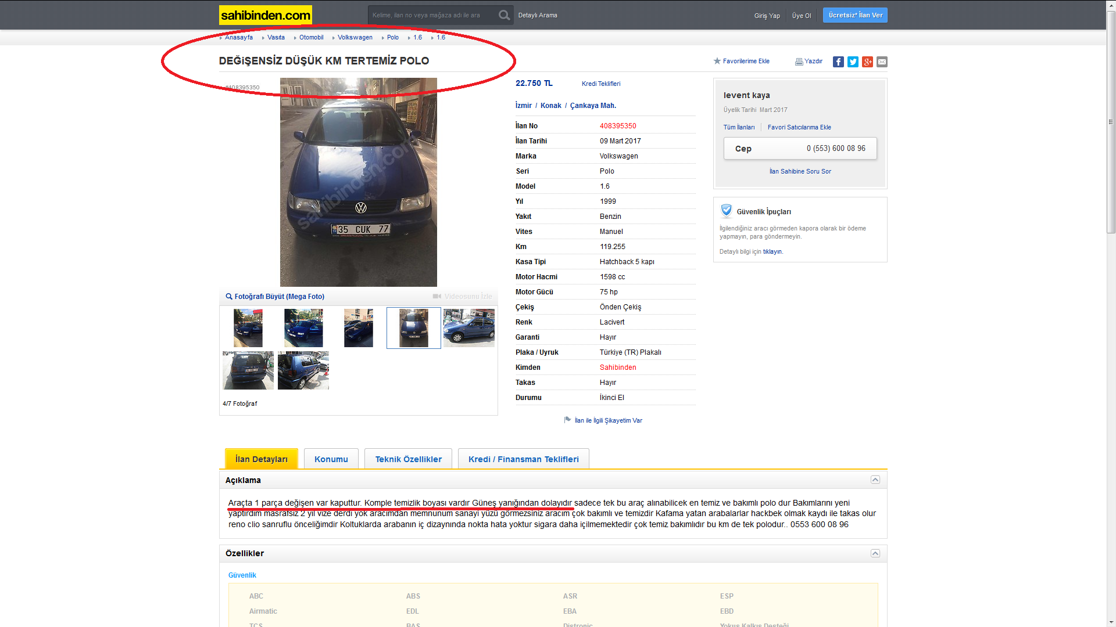Viewport: 1116px width, 627px height.
Task: Click the main car photo
Action: point(359,182)
